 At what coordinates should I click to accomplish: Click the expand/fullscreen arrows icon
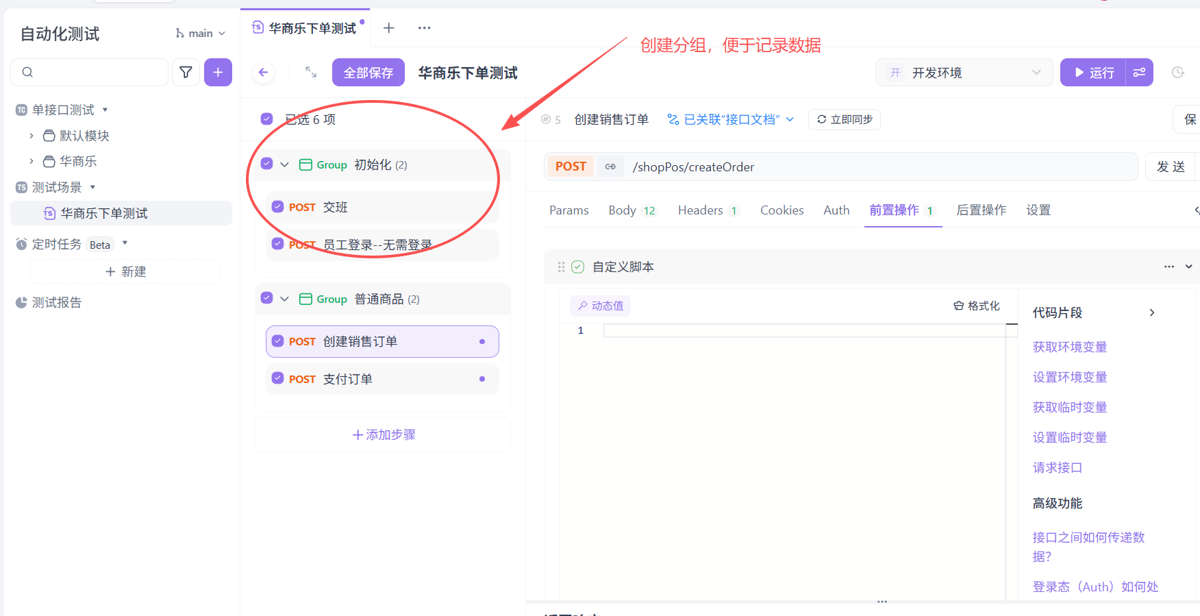(x=311, y=73)
